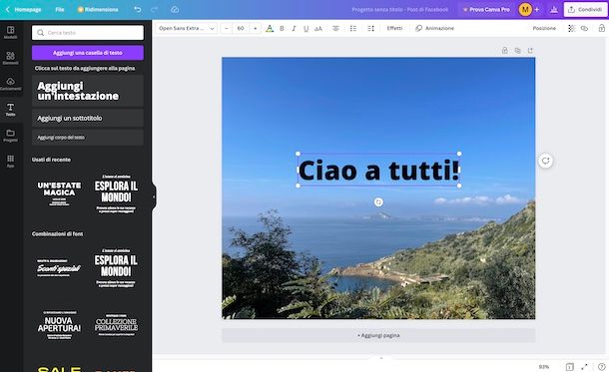
Task: Click Prova Canva Pro button
Action: pyautogui.click(x=486, y=9)
